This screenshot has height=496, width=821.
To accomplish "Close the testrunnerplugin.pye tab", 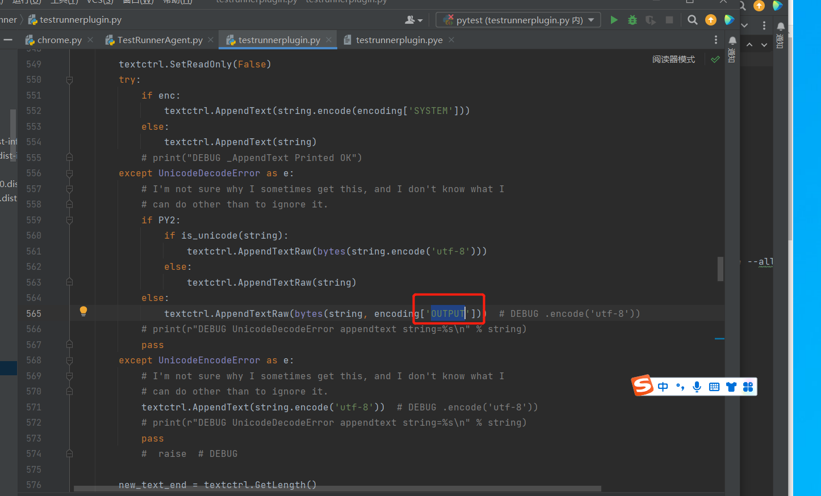I will coord(451,40).
